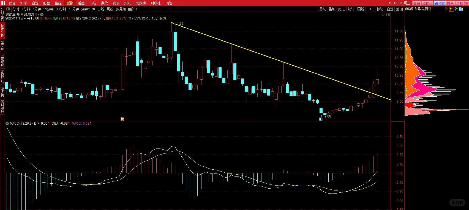469x210 pixels.
Task: Open the 分时走势 side tab
Action: [2, 15]
